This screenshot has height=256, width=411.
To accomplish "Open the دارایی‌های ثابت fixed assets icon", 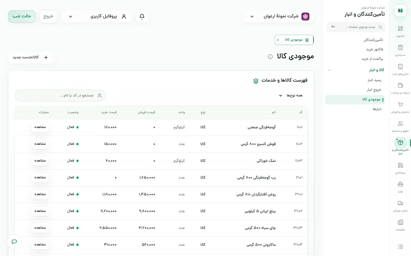I will click(x=400, y=67).
